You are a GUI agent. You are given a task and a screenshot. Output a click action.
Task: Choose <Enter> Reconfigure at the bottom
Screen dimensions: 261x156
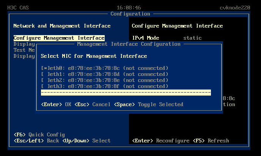click(160, 141)
